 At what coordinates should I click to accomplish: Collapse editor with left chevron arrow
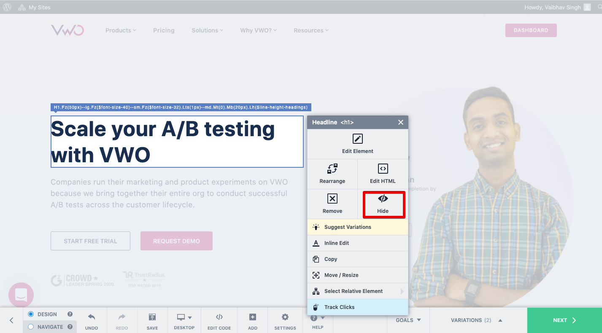(x=11, y=320)
